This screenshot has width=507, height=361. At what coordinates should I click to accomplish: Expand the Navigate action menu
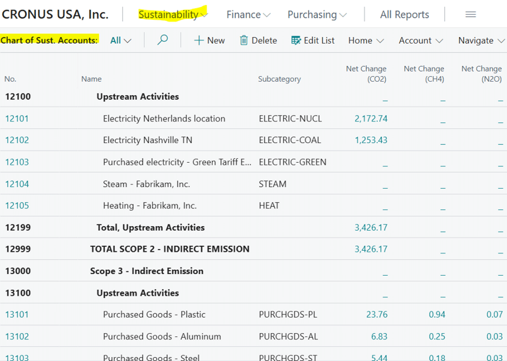pos(482,41)
